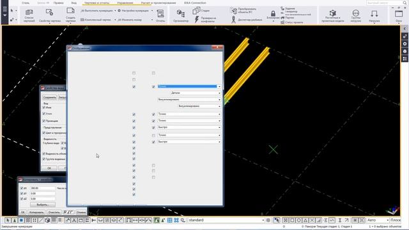Viewport: 409px width, 230px height.
Task: Click Выбрать button in copy dialog
Action: pyautogui.click(x=43, y=204)
